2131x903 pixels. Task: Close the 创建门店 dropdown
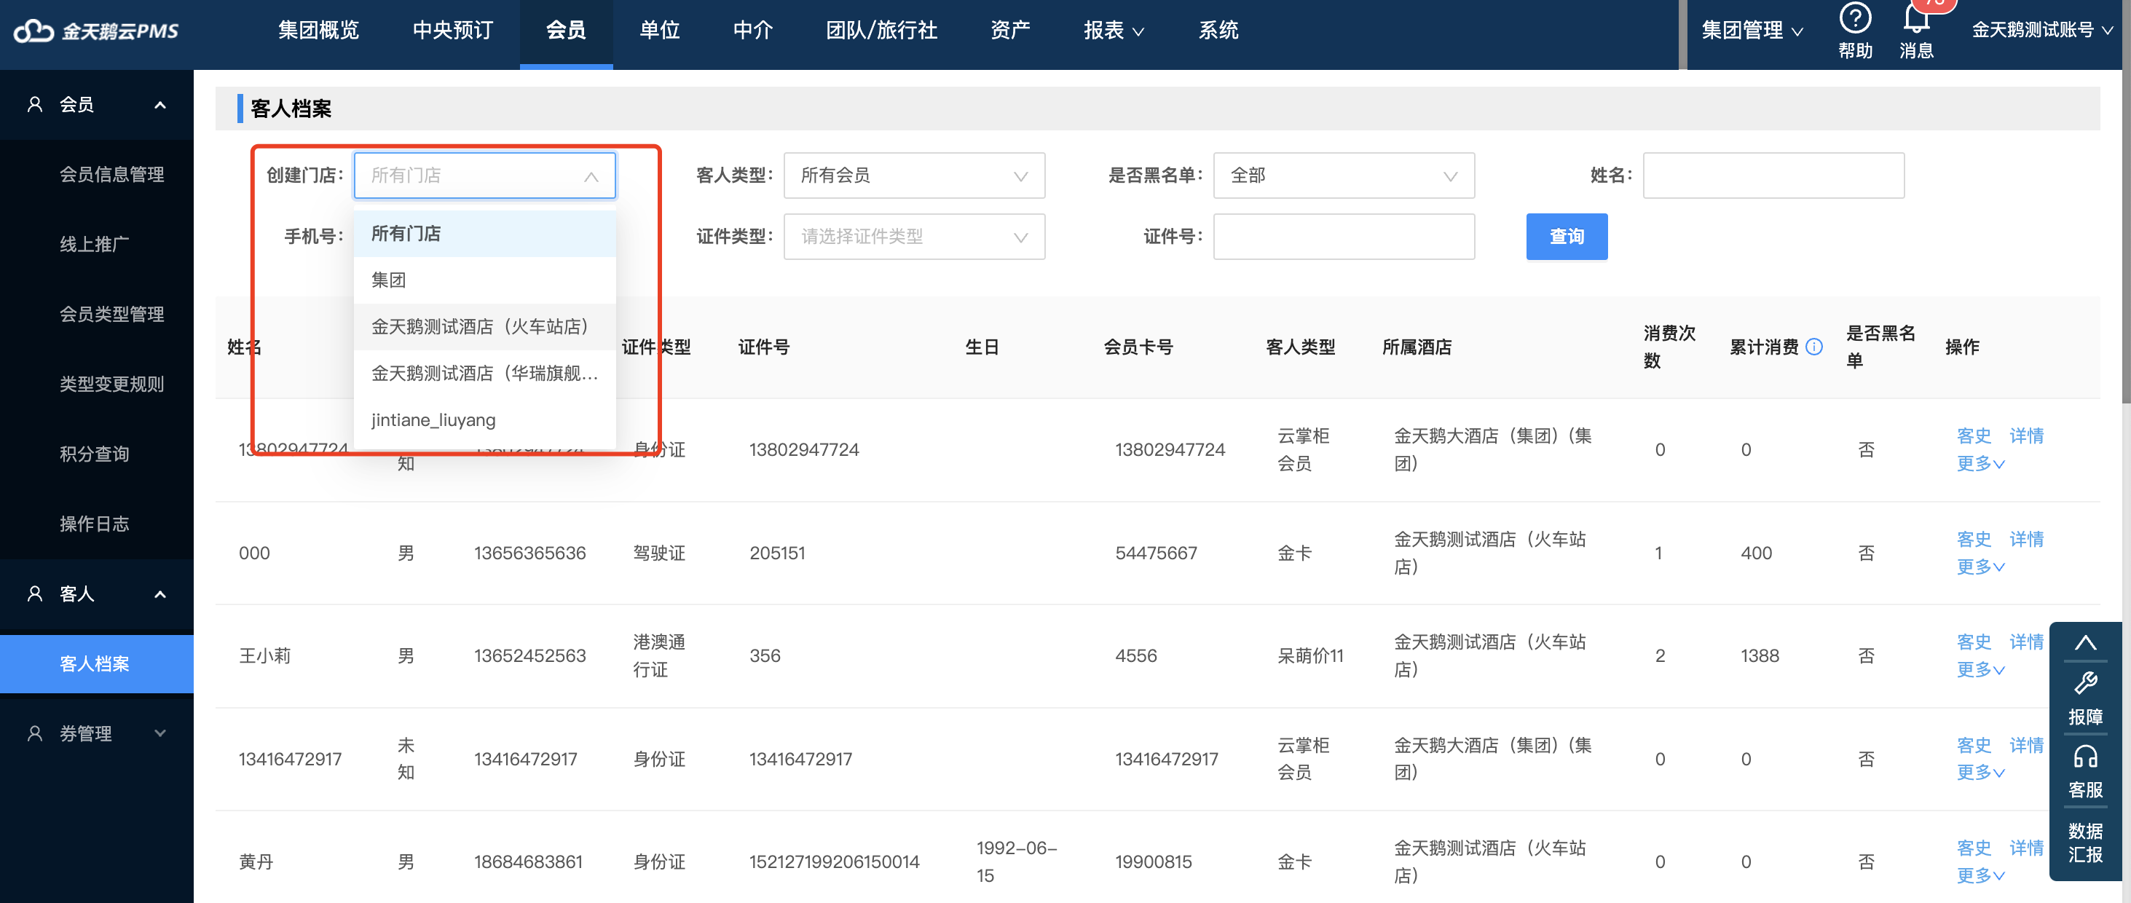tap(591, 176)
